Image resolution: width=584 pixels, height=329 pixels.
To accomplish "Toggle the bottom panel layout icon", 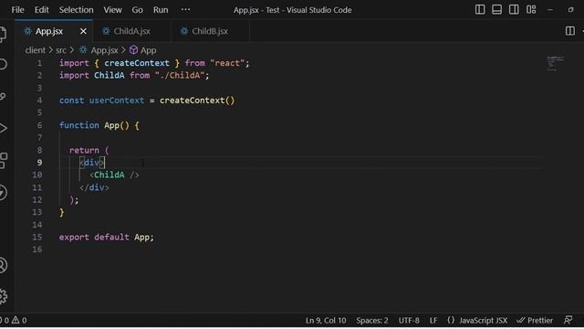I will pos(496,10).
